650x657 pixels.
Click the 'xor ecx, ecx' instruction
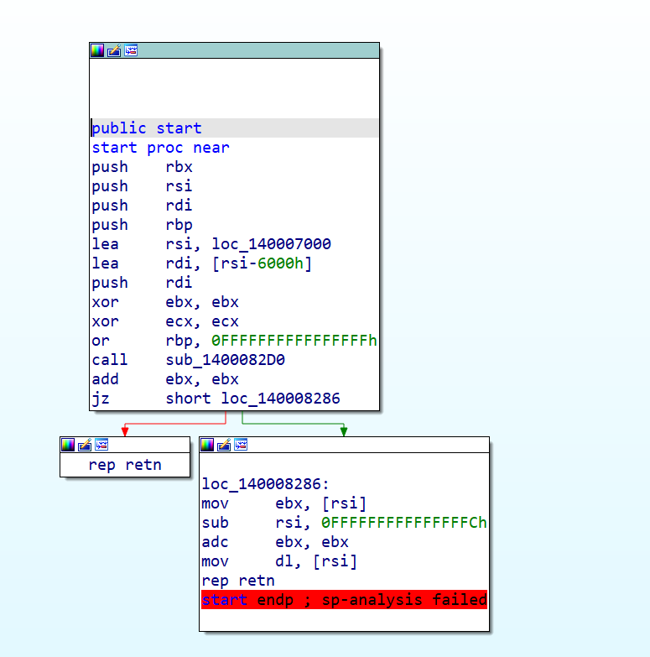pyautogui.click(x=165, y=321)
